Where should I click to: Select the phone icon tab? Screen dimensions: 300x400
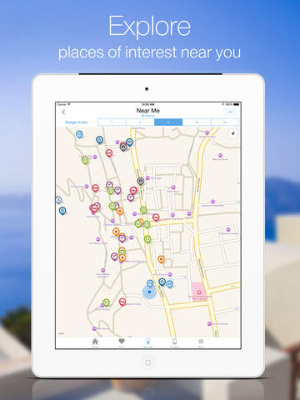pyautogui.click(x=174, y=342)
